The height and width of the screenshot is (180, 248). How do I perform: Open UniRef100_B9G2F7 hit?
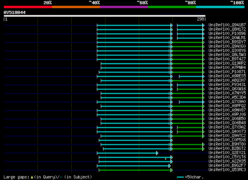point(227,166)
